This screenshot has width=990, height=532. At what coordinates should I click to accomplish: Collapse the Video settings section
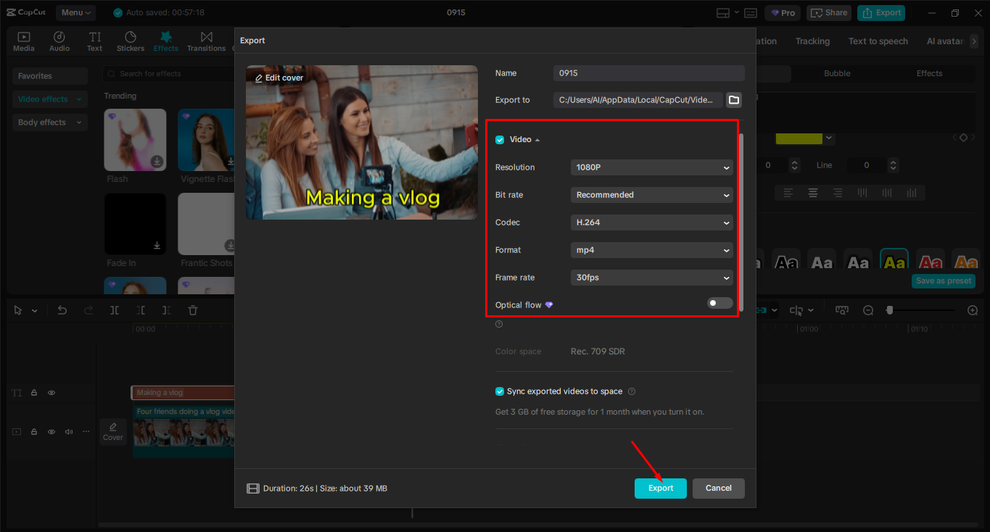click(535, 139)
